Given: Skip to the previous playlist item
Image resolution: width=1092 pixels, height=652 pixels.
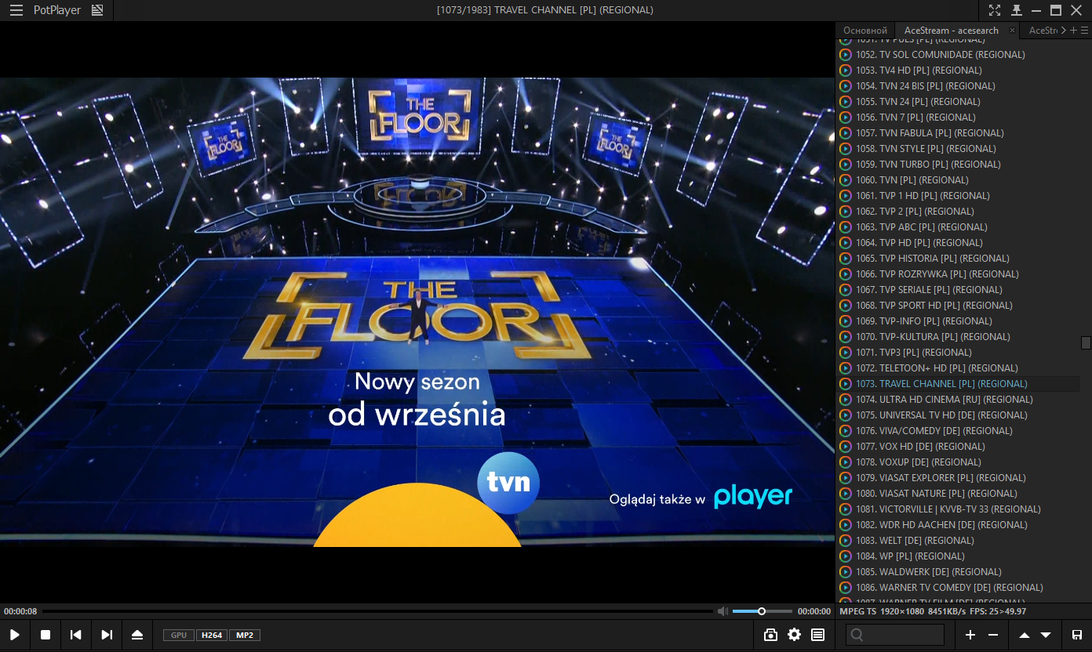Looking at the screenshot, I should pos(76,635).
